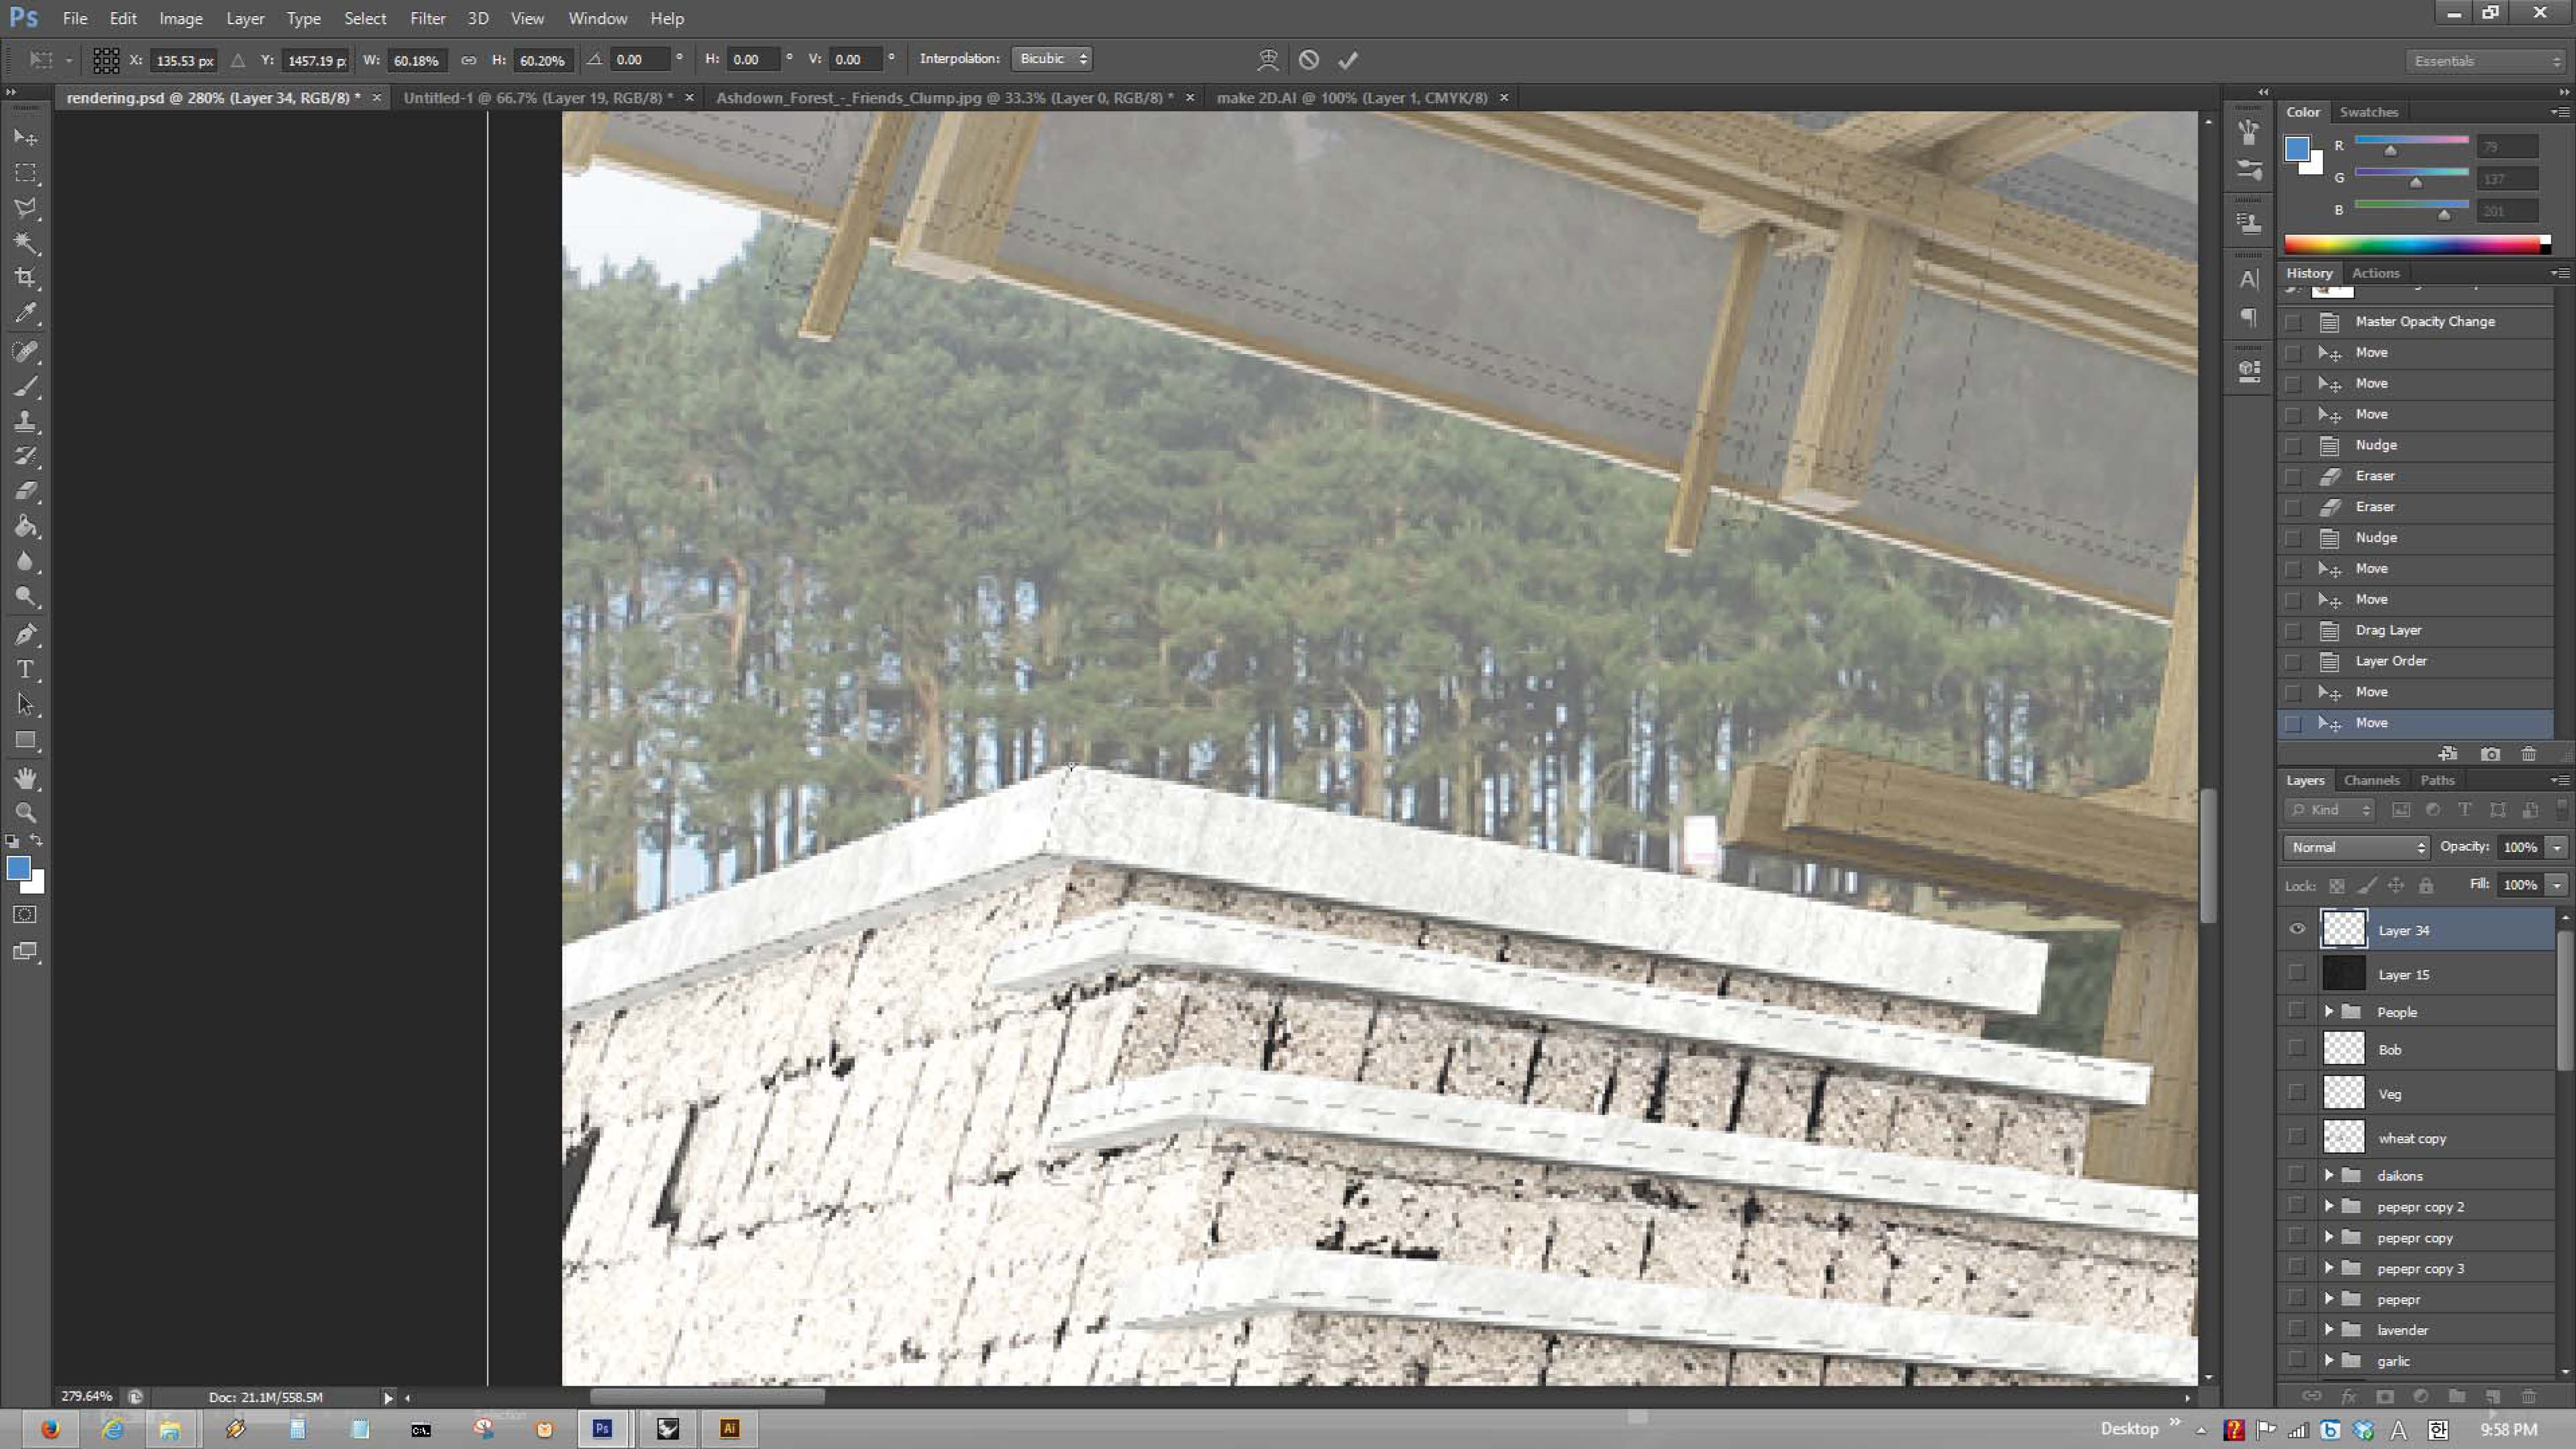Select the Dodge tool

tap(26, 597)
